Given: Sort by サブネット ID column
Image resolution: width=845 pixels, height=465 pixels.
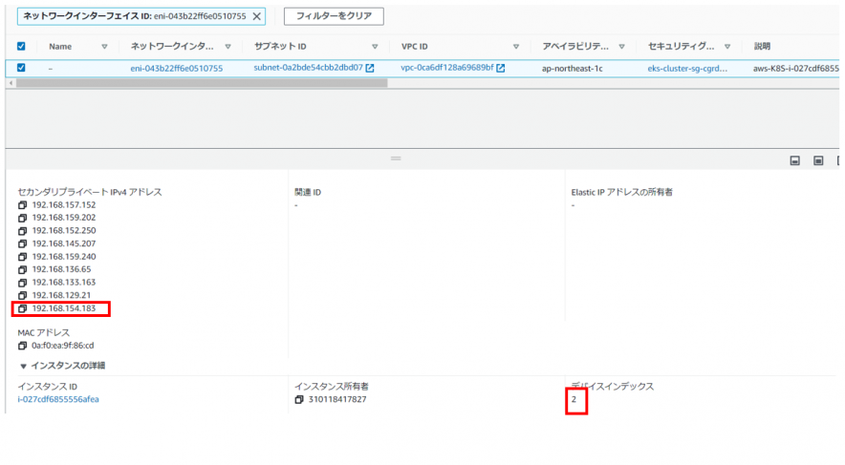Looking at the screenshot, I should [374, 46].
